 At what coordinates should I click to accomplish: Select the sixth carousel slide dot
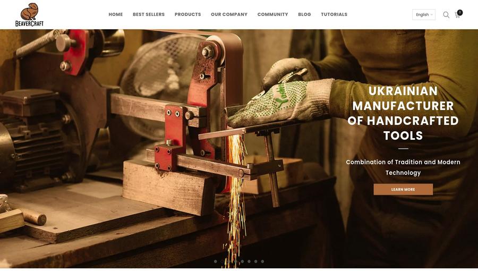point(249,261)
